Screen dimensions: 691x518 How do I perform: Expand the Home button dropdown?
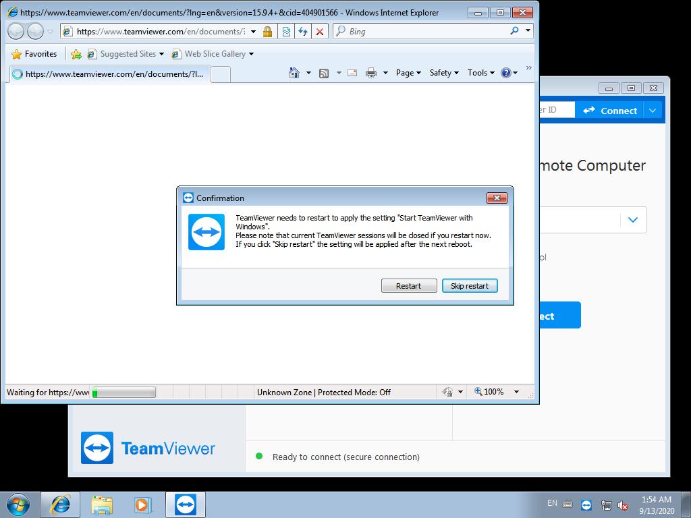pyautogui.click(x=308, y=73)
